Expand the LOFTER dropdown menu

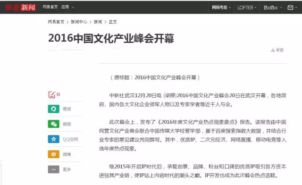tap(247, 8)
